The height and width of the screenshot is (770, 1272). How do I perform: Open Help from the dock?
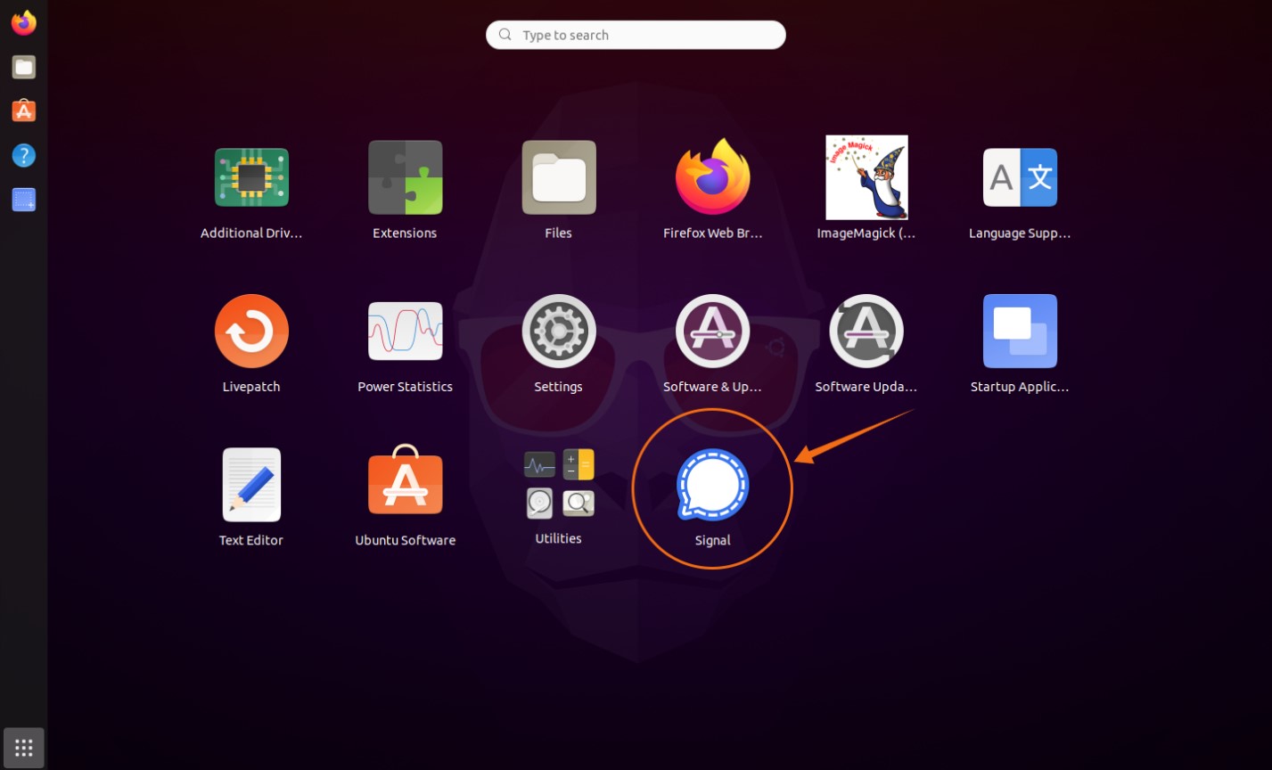(24, 155)
